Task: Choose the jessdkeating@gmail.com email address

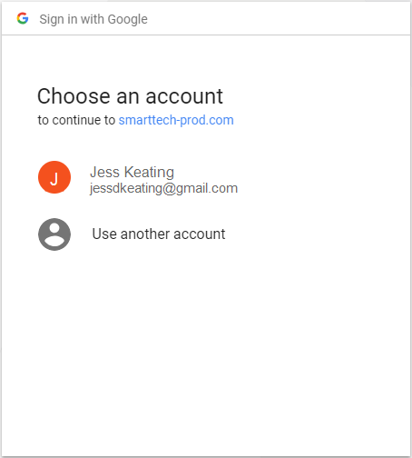Action: coord(163,188)
